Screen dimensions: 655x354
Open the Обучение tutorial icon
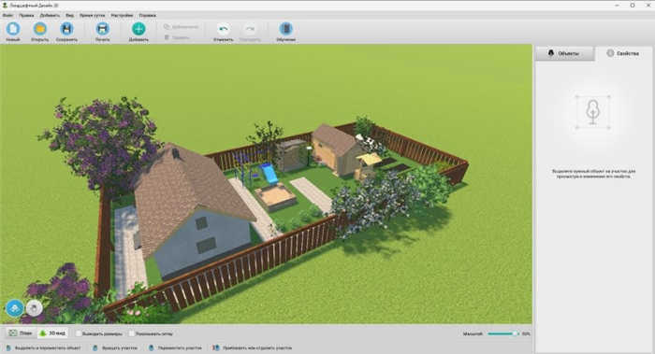285,29
